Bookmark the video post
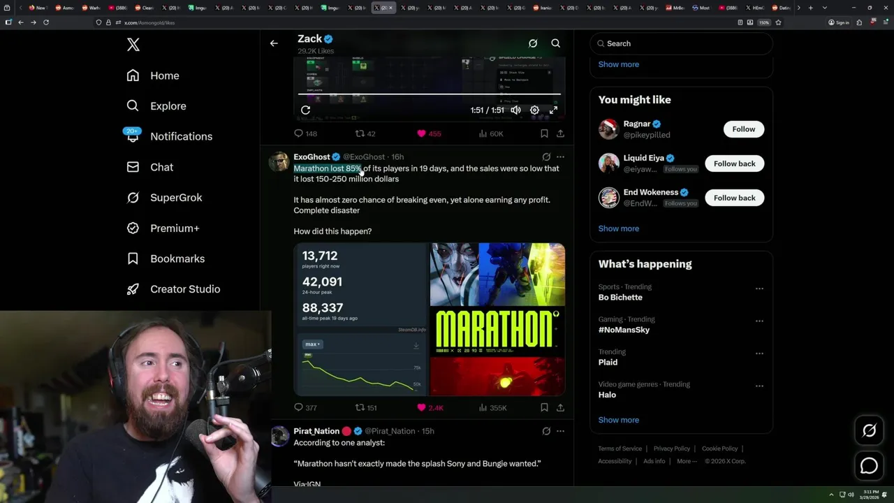Image resolution: width=894 pixels, height=503 pixels. coord(544,133)
